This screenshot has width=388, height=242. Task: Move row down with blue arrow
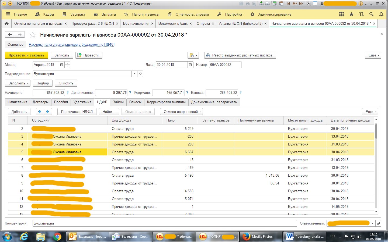[48, 112]
